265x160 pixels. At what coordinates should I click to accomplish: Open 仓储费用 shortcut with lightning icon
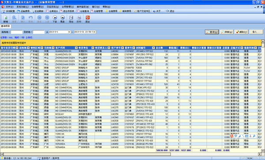[x=111, y=11]
